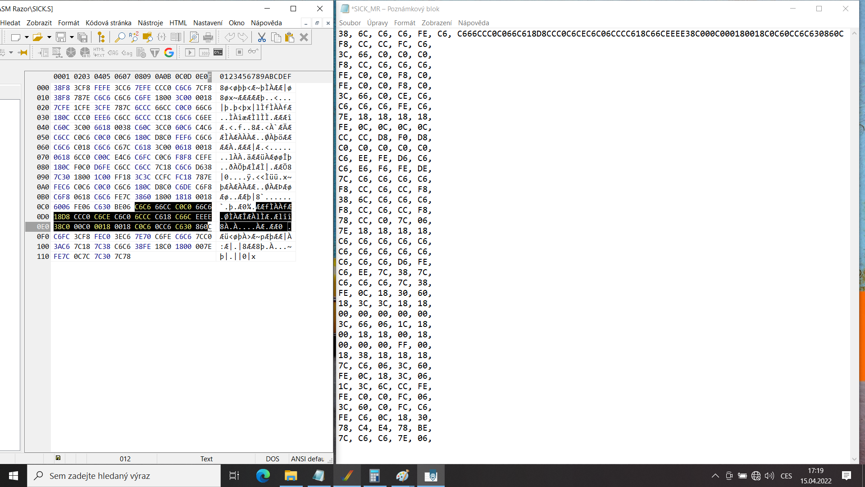Image resolution: width=865 pixels, height=487 pixels.
Task: Click the Find magnifier icon in toolbar
Action: pos(119,37)
